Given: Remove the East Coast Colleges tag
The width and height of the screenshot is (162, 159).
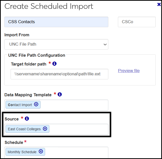Looking at the screenshot, I should [x=45, y=129].
